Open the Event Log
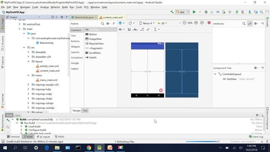The height and width of the screenshot is (152, 270). pos(256,137)
